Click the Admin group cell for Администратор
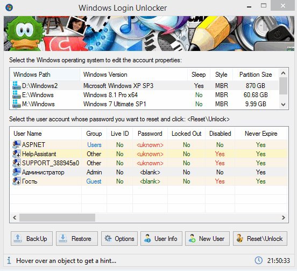Image resolution: width=297 pixels, height=271 pixels. (x=94, y=172)
